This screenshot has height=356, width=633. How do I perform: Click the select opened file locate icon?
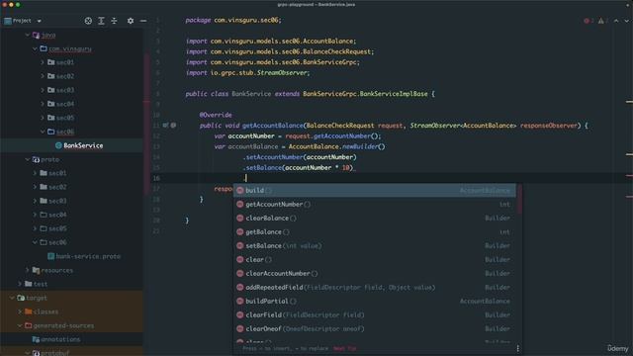coord(88,21)
